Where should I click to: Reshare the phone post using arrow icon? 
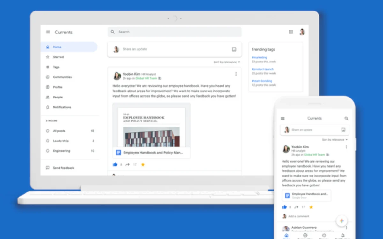(297, 207)
